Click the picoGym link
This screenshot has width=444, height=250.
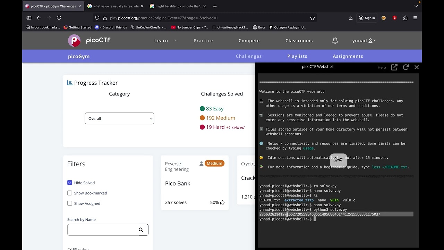coord(79,57)
